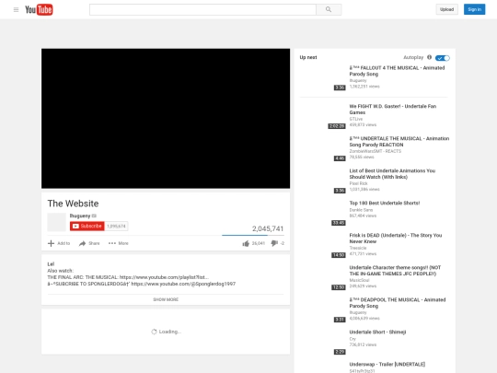This screenshot has width=497, height=373.
Task: Open Underswap Trailer video
Action: (x=387, y=364)
